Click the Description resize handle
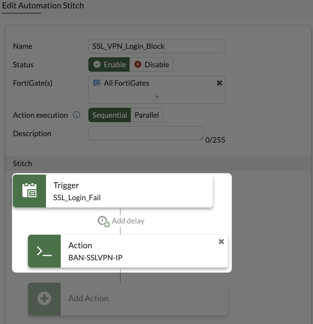This screenshot has width=313, height=324. [201, 139]
